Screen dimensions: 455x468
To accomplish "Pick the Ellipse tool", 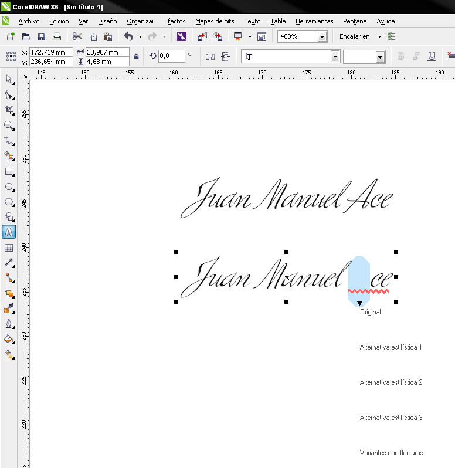I will tap(9, 187).
